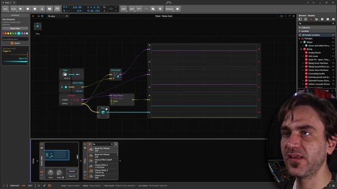
Task: Click the Value knob in grid
Action: [65, 75]
